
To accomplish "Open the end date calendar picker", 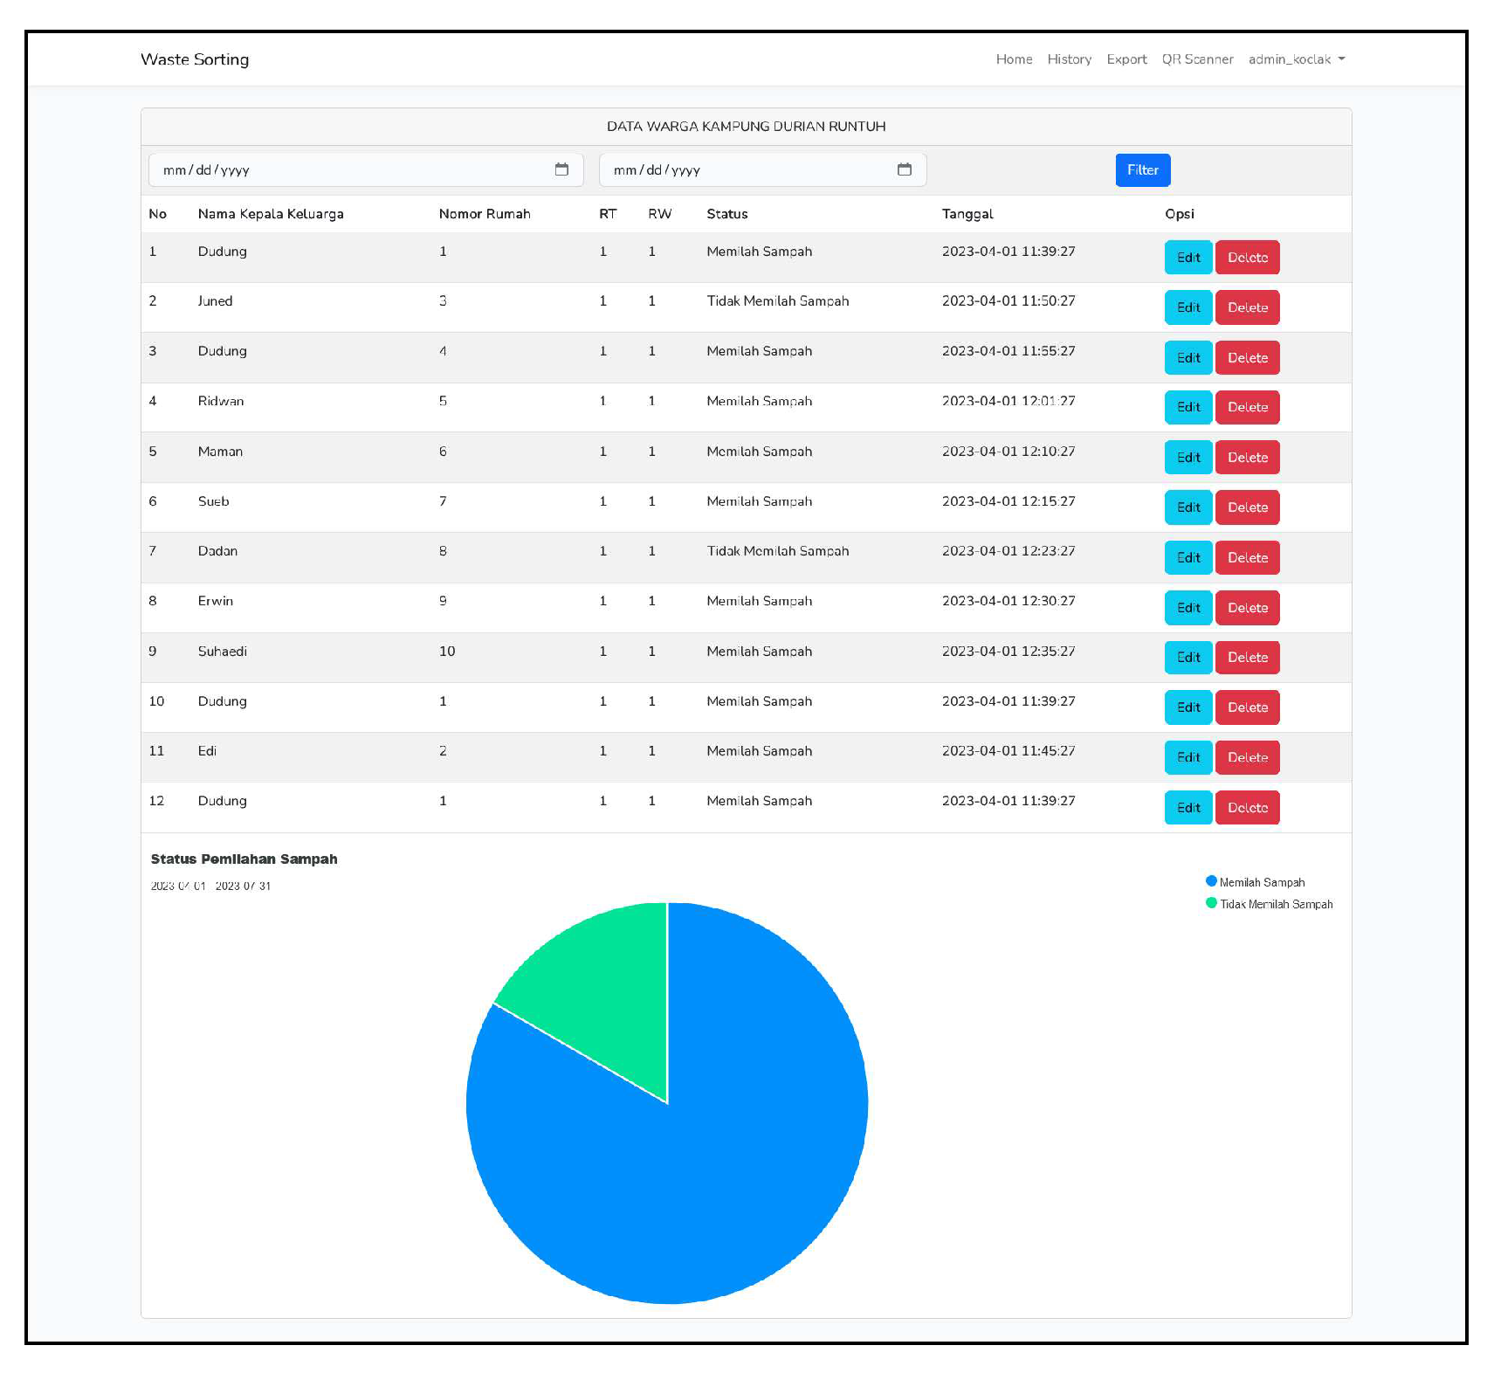I will pyautogui.click(x=905, y=169).
